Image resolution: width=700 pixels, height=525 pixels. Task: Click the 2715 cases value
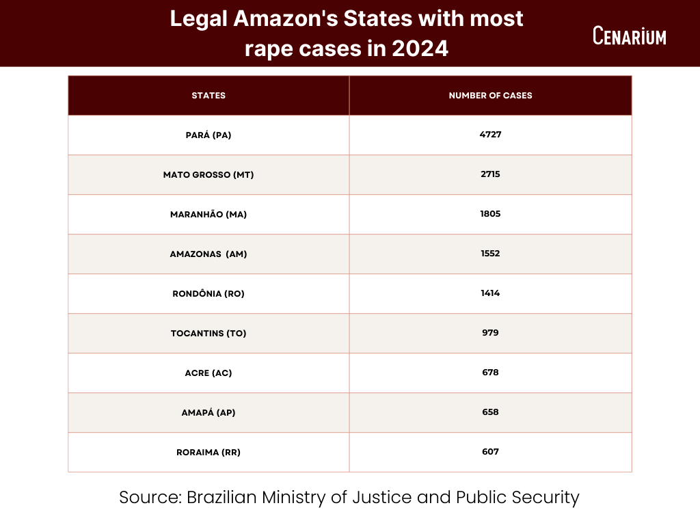pyautogui.click(x=490, y=174)
